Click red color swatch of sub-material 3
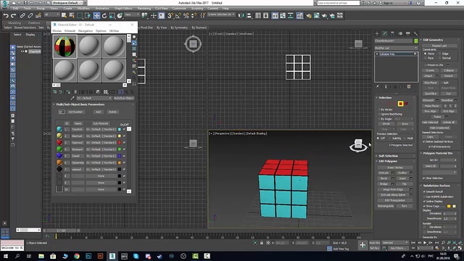The height and width of the screenshot is (261, 464). click(120, 143)
